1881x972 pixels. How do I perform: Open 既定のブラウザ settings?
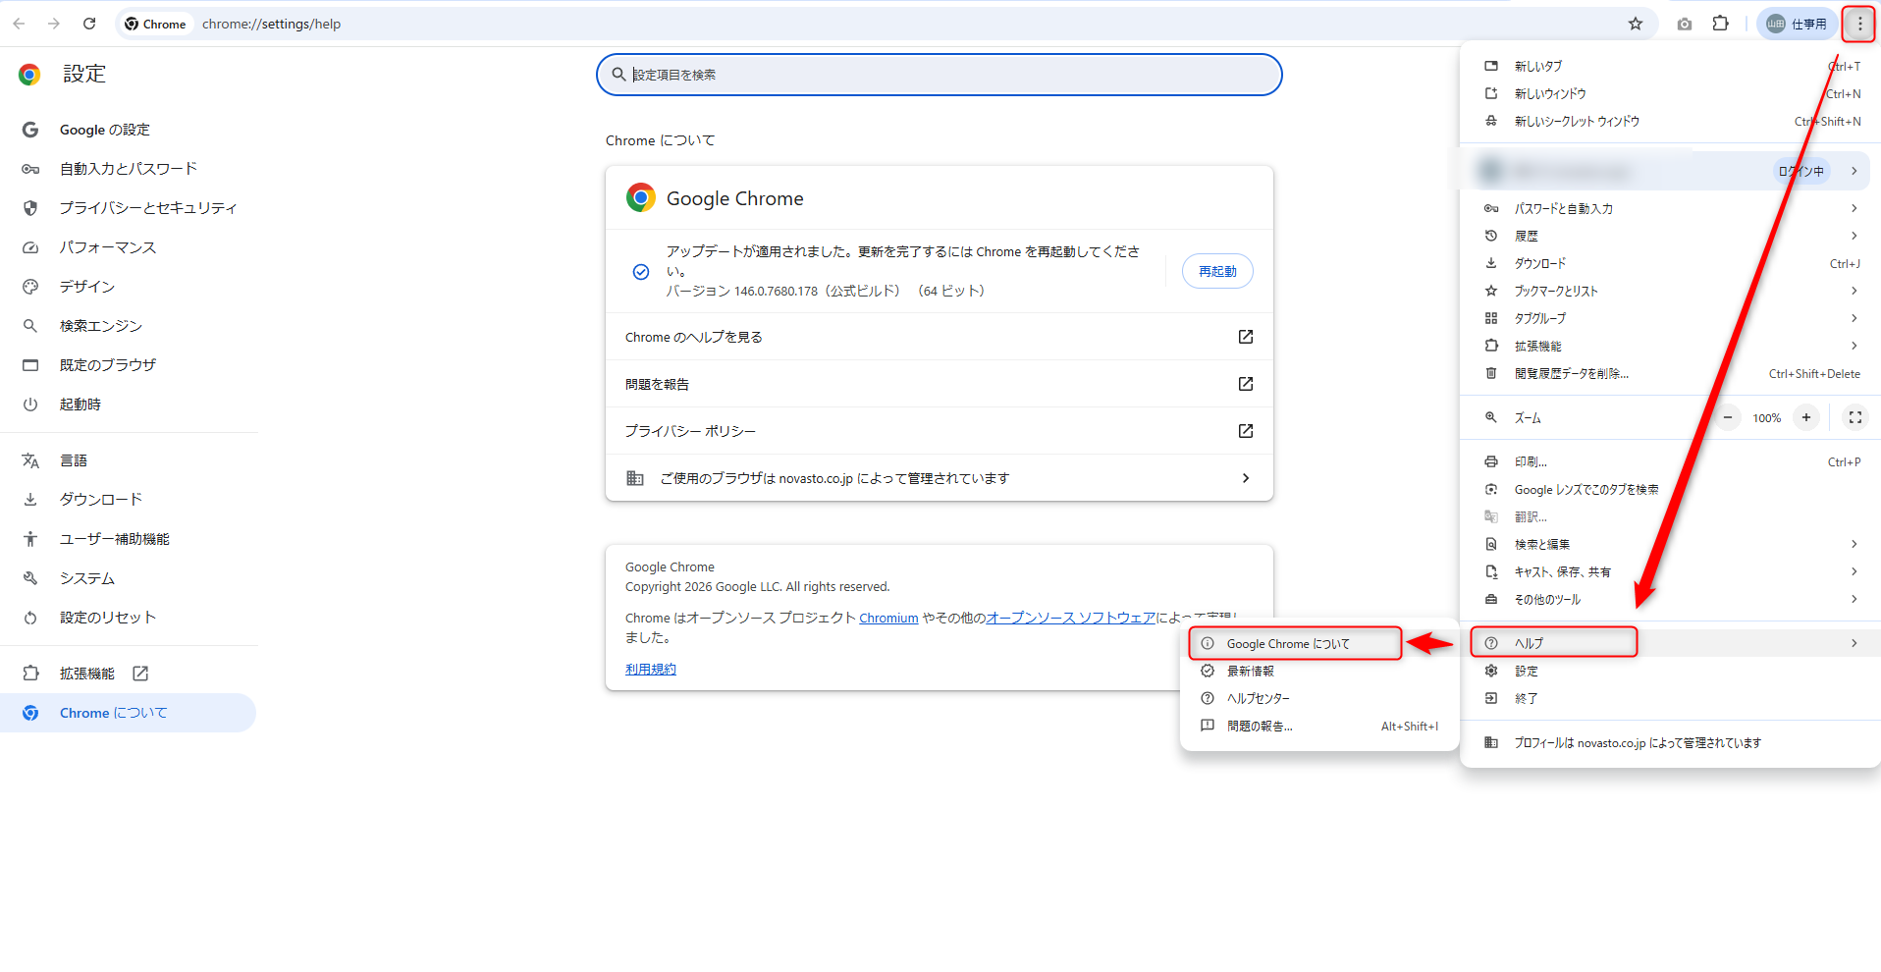click(x=129, y=365)
